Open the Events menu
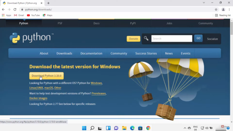The height and width of the screenshot is (131, 233). tap(186, 53)
